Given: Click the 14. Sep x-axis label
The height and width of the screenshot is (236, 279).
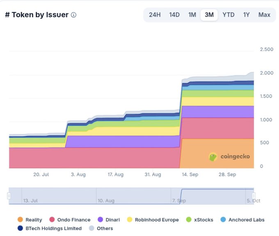Looking at the screenshot, I should 190,174.
